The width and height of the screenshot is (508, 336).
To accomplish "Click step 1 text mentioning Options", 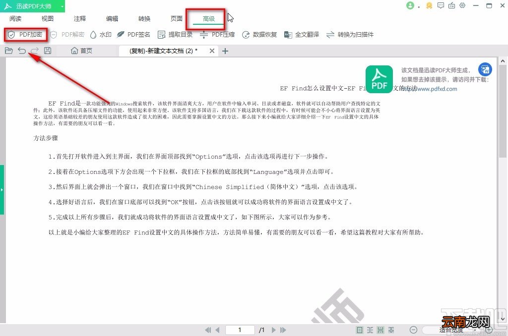I will [x=189, y=157].
